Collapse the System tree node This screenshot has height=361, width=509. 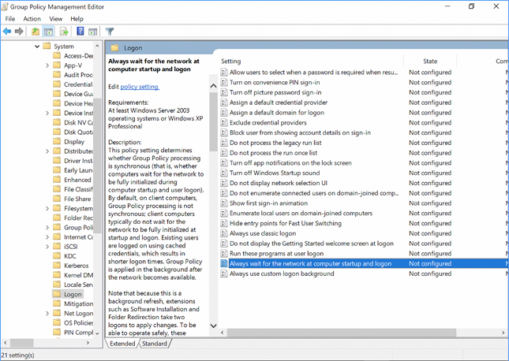point(37,47)
